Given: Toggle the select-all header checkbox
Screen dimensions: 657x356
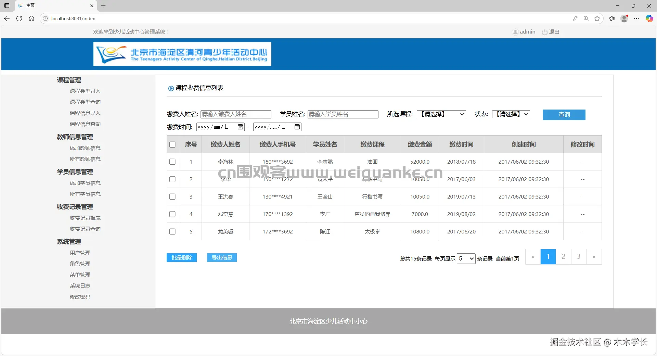Looking at the screenshot, I should pyautogui.click(x=172, y=144).
